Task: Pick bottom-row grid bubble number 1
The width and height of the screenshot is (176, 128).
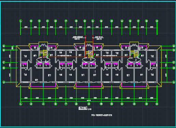Action: [x=21, y=104]
